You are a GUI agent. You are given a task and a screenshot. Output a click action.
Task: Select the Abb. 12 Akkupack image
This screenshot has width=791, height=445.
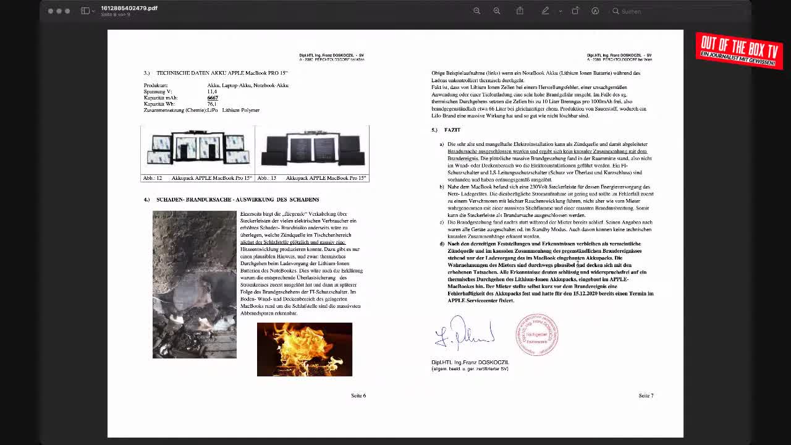click(198, 150)
